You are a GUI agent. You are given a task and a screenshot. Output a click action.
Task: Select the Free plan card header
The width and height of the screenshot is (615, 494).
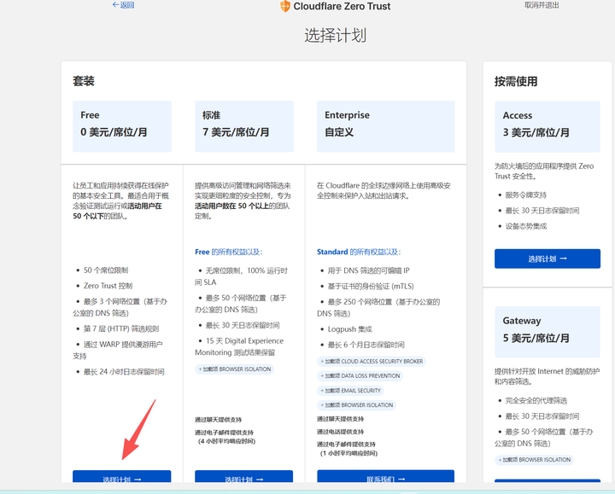[121, 125]
